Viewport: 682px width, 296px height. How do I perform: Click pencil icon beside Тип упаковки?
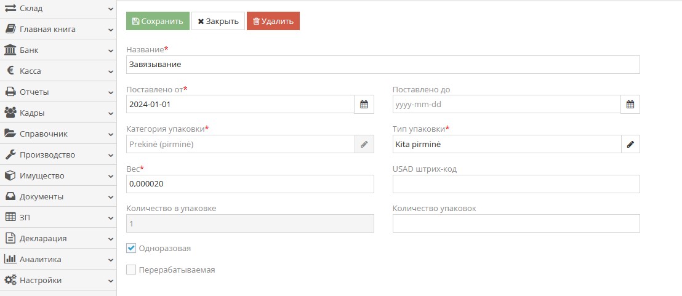[630, 144]
